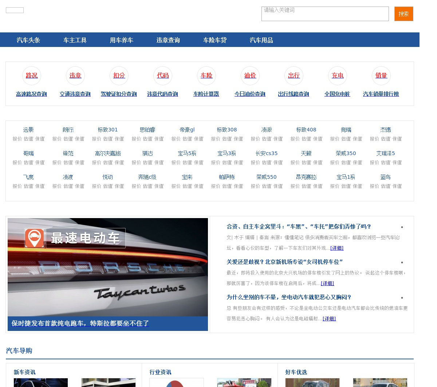This screenshot has height=387, width=437.
Task: Select the 飞度 car model
Action: click(28, 177)
